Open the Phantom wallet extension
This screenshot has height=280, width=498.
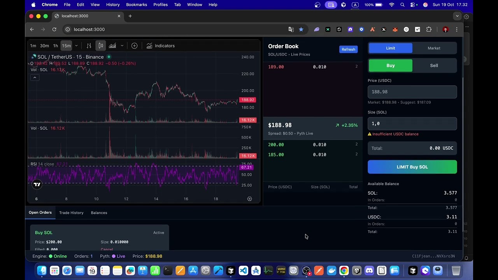point(317,29)
